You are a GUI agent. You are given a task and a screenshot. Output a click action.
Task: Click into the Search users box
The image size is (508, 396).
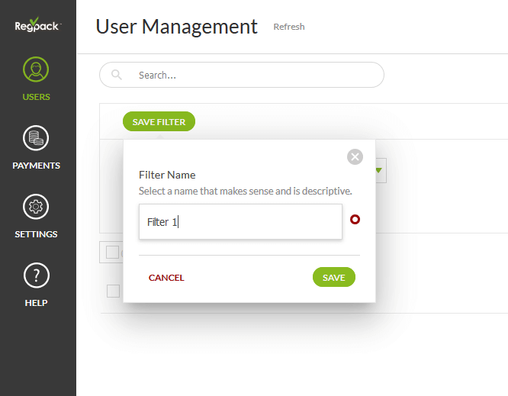pyautogui.click(x=252, y=75)
